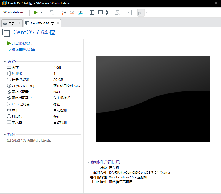Click the CD/DVD (IDE) disc icon

pyautogui.click(x=9, y=86)
